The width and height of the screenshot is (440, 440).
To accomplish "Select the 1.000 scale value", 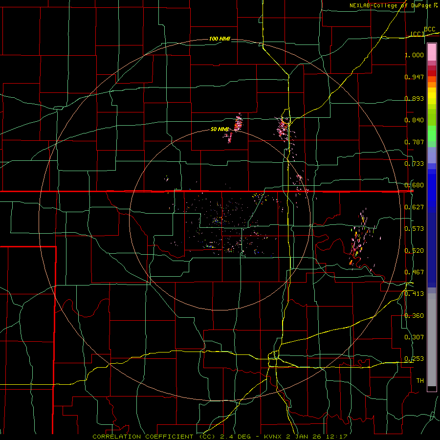I will pos(414,55).
